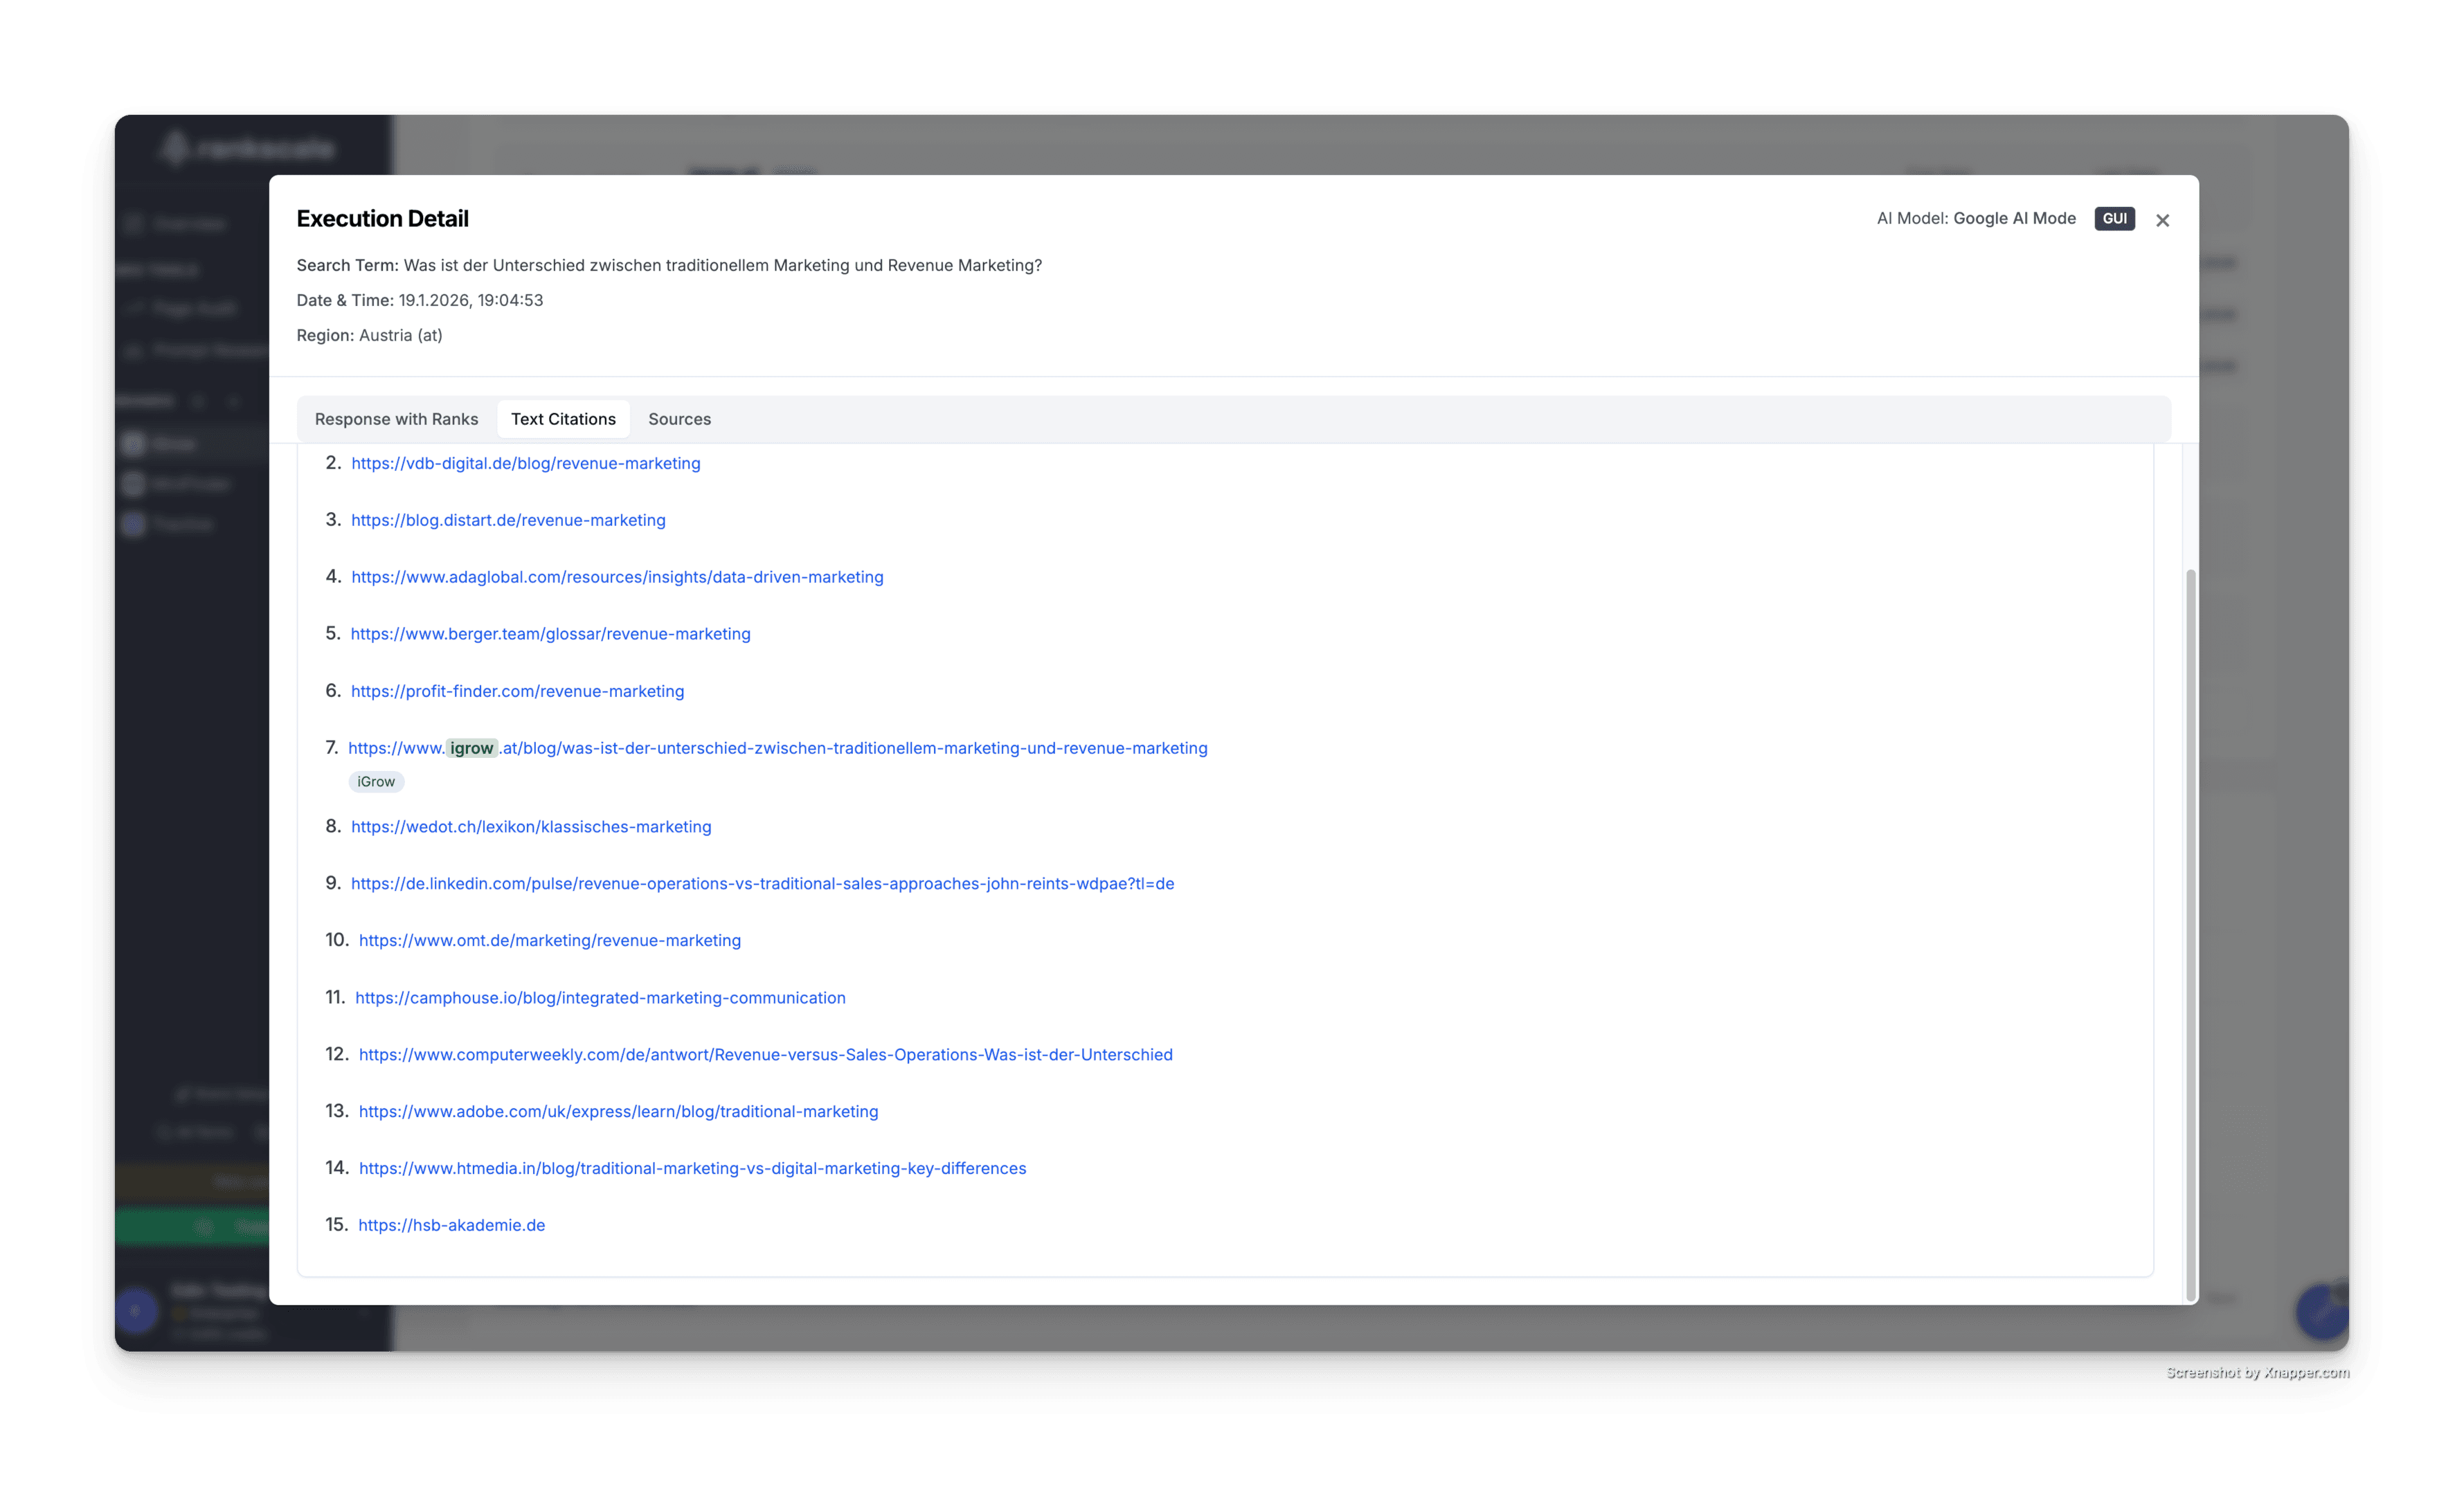Screen dimensions: 2464x1495
Task: Close the Execution Detail dialog
Action: [x=2162, y=219]
